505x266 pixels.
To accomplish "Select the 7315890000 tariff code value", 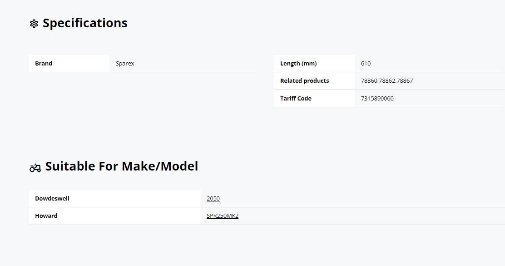I will click(x=377, y=99).
